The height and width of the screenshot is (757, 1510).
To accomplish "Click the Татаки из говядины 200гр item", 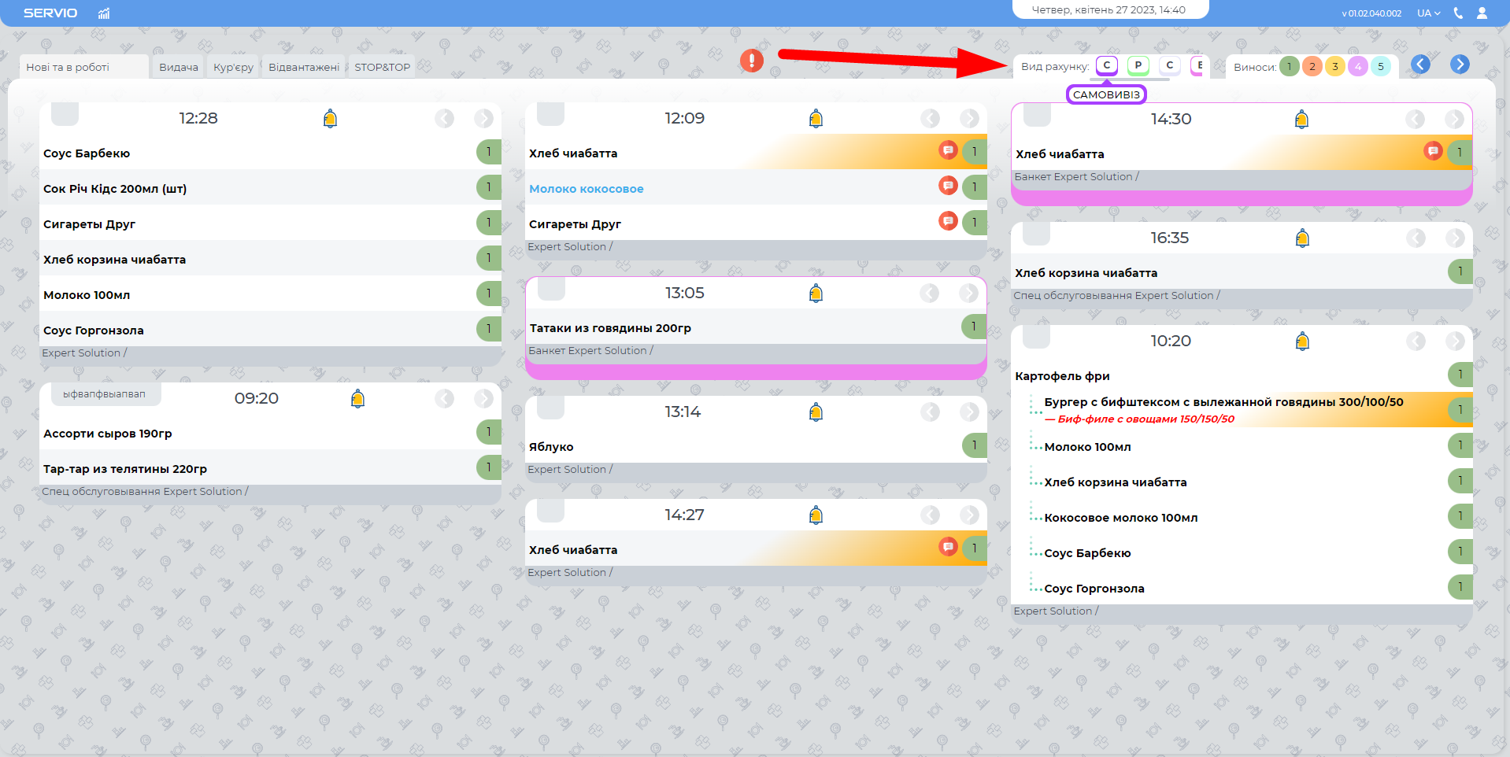I will (x=610, y=328).
